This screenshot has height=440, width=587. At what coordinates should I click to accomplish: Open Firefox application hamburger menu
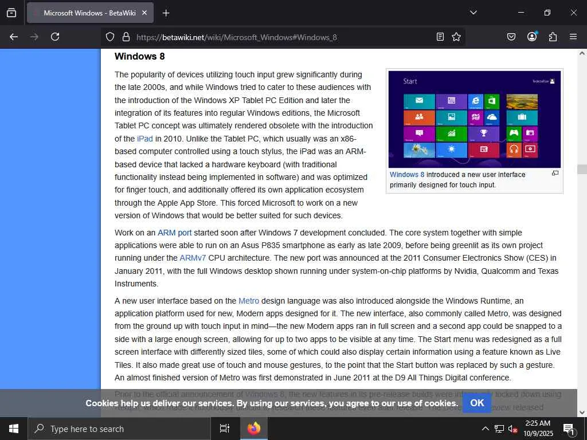[573, 37]
